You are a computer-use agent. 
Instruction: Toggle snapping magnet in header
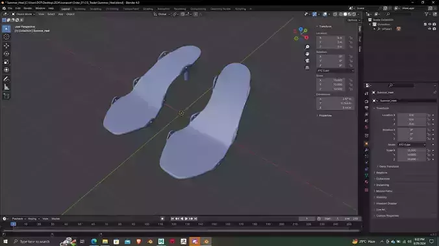click(183, 14)
